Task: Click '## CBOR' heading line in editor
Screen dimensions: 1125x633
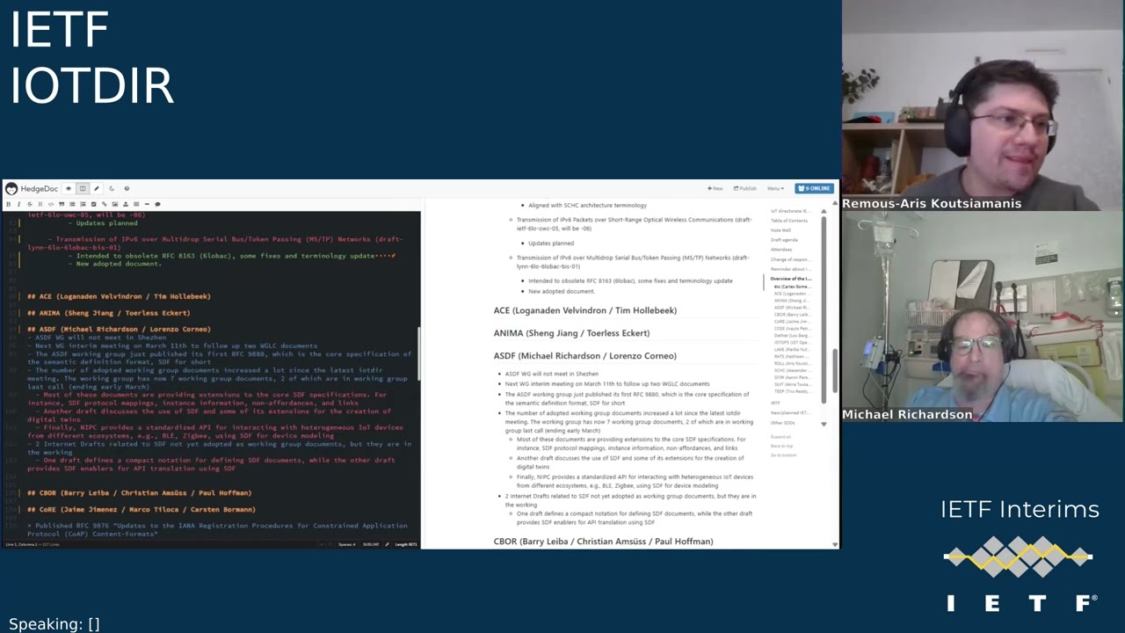Action: 139,492
